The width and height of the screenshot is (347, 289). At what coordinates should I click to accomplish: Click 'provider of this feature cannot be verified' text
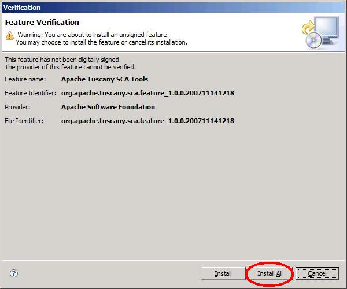(x=71, y=67)
